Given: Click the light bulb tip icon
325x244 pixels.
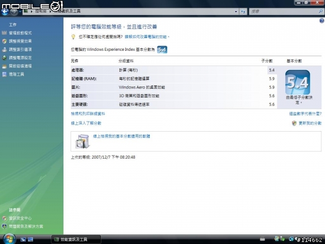Looking at the screenshot, I should click(x=73, y=37).
